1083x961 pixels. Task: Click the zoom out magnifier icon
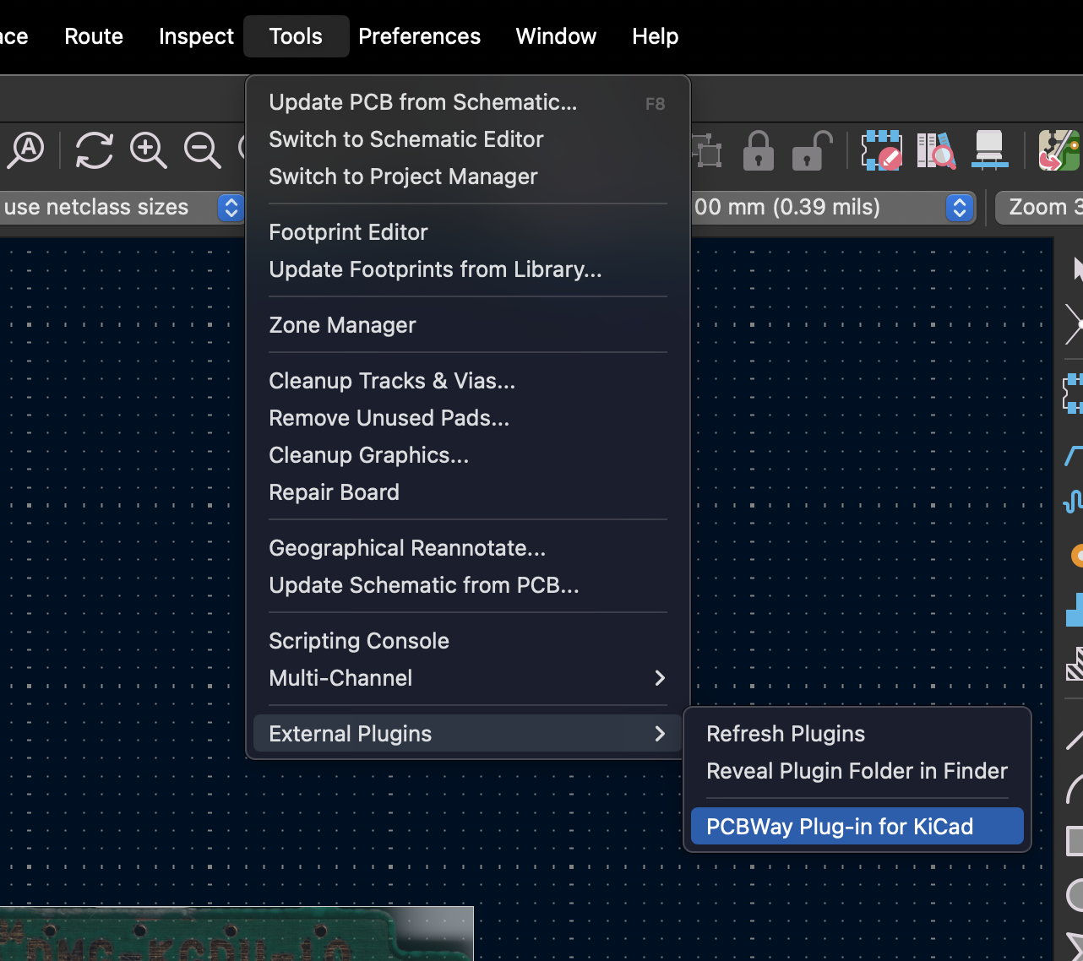click(x=202, y=150)
